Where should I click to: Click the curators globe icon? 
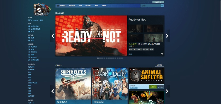29,29
